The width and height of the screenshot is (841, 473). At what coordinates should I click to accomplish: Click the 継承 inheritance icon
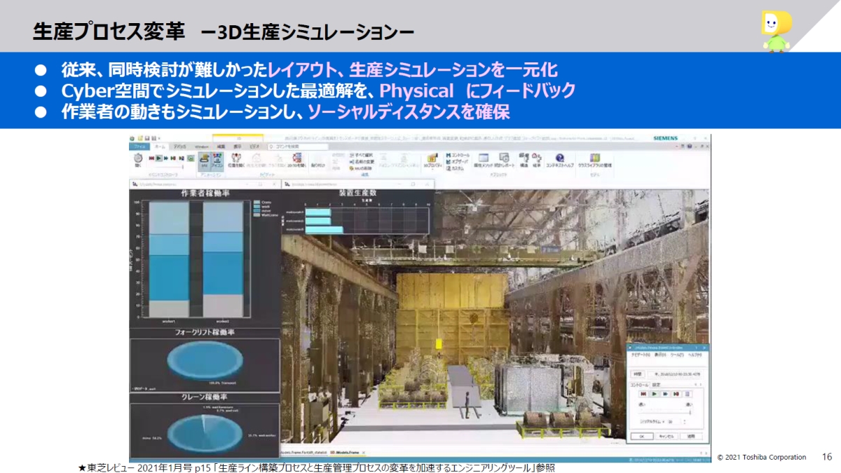[537, 160]
